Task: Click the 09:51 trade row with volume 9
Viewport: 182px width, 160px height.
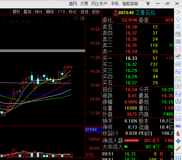Action: (x=138, y=154)
